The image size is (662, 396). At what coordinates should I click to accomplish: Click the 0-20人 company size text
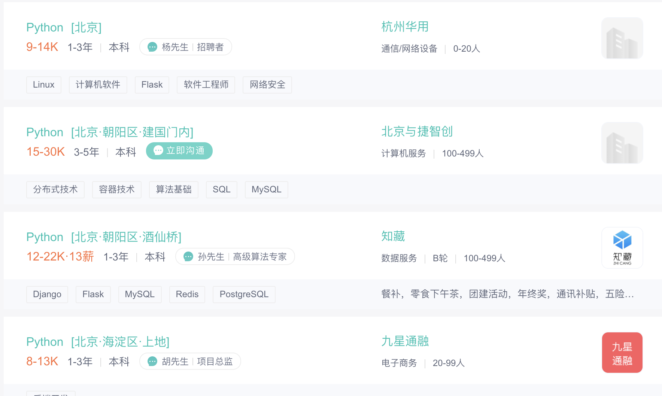click(467, 49)
